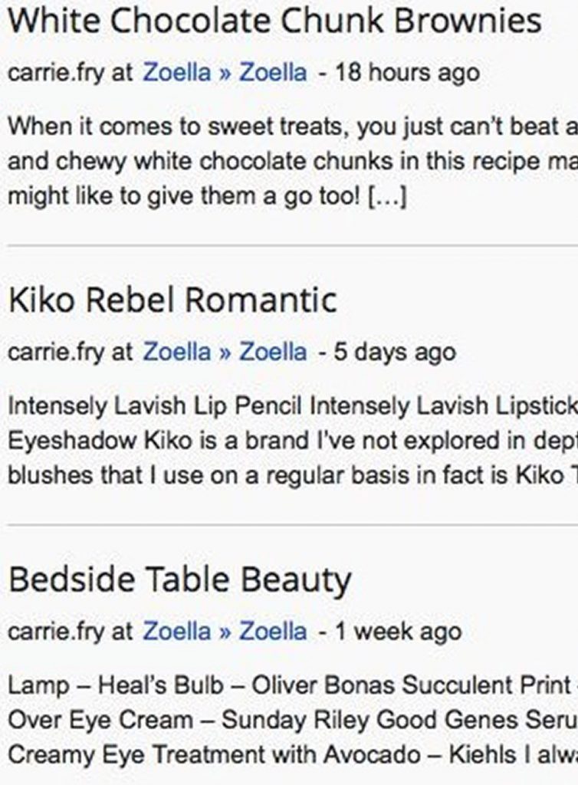This screenshot has width=578, height=785.
Task: Click the '1 week ago' timestamp
Action: pyautogui.click(x=399, y=631)
